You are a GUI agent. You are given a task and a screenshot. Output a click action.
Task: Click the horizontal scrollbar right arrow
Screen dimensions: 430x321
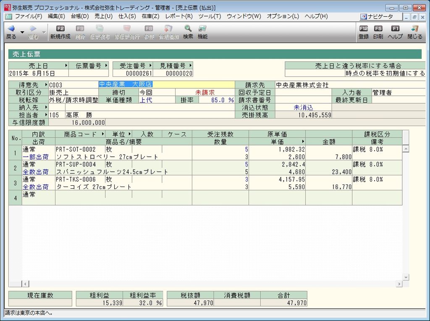[x=399, y=284]
